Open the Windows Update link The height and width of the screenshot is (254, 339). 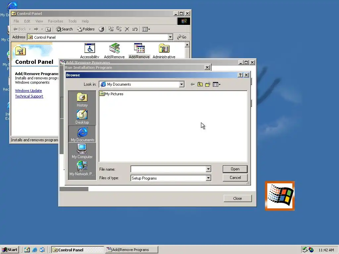pyautogui.click(x=28, y=91)
